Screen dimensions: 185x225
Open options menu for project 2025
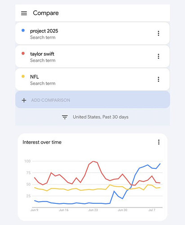tap(159, 33)
